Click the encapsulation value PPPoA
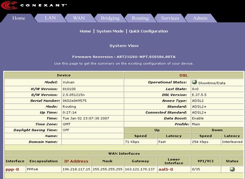245x179 pixels. click(32, 169)
